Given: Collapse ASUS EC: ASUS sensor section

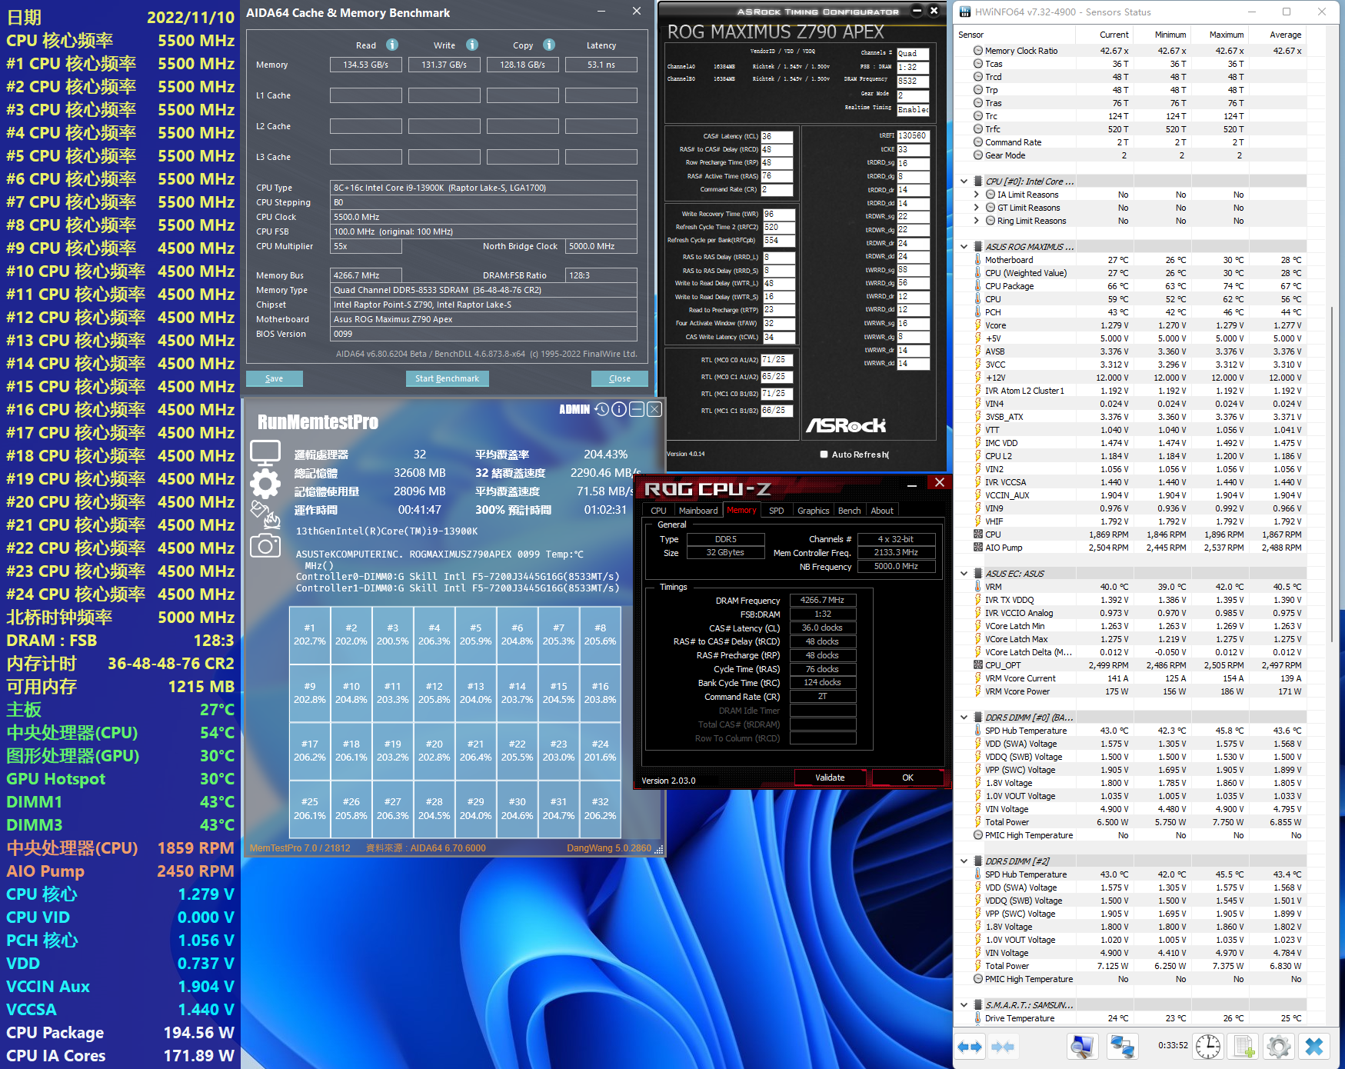Looking at the screenshot, I should tap(964, 574).
